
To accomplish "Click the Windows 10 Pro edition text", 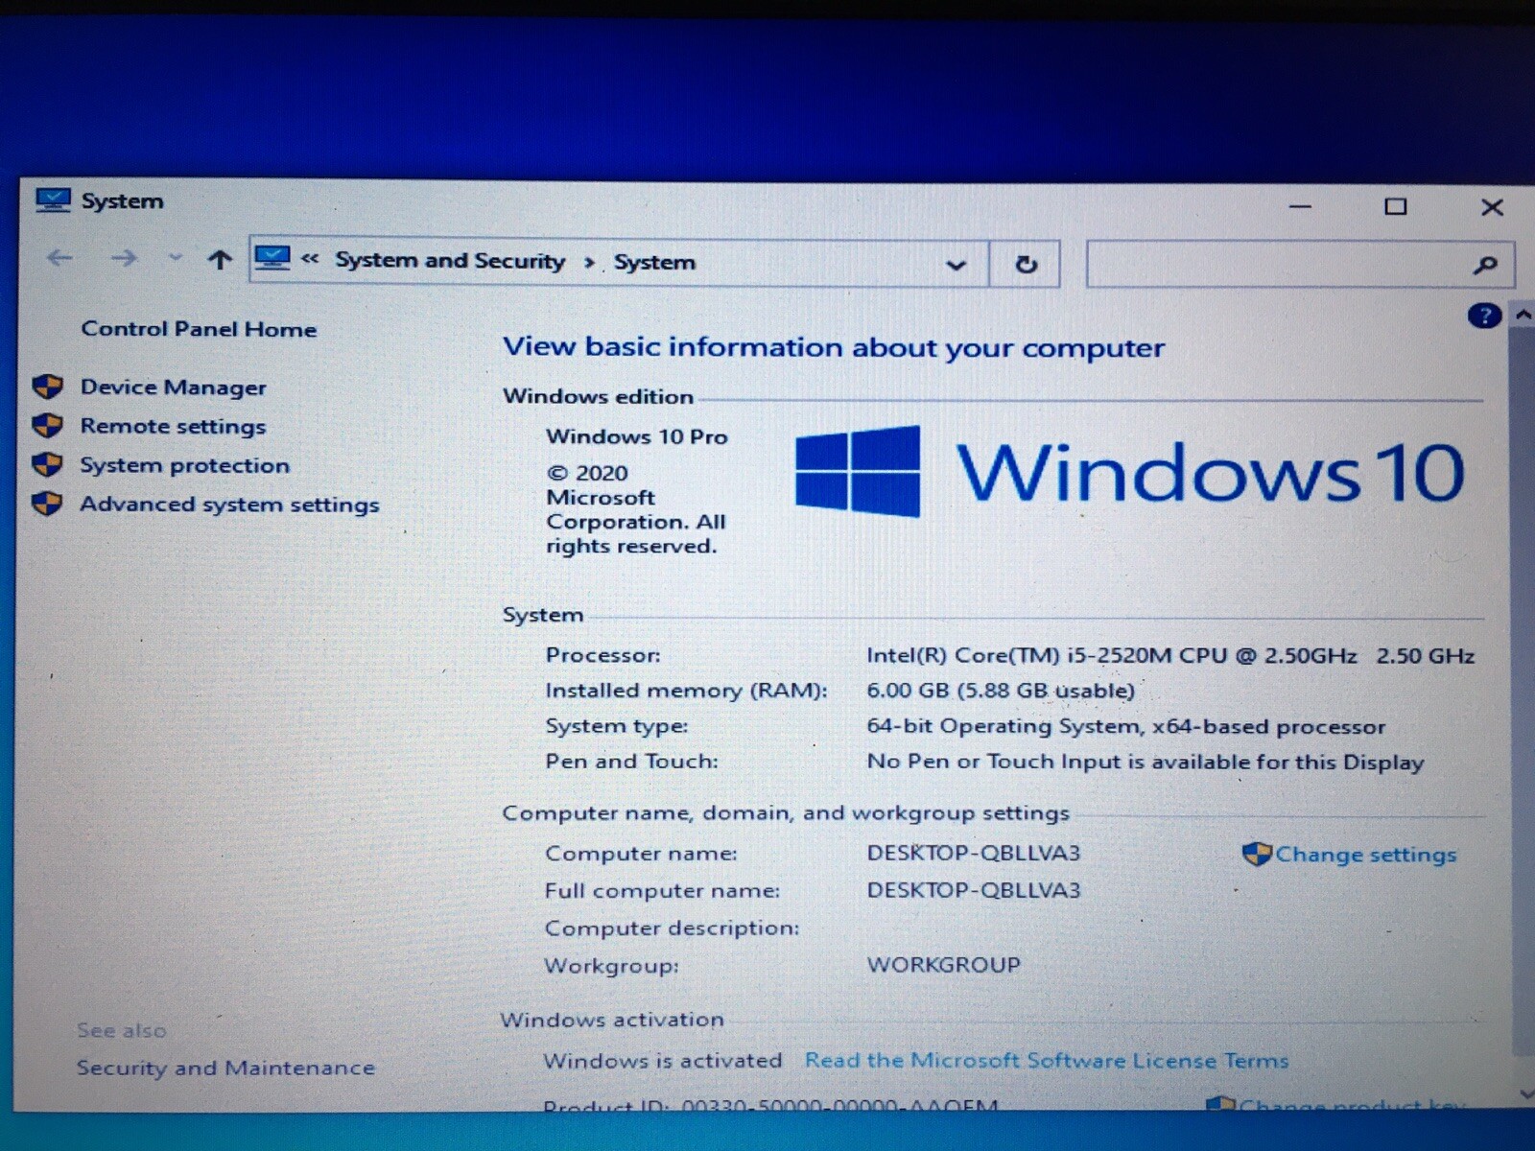I will point(637,436).
